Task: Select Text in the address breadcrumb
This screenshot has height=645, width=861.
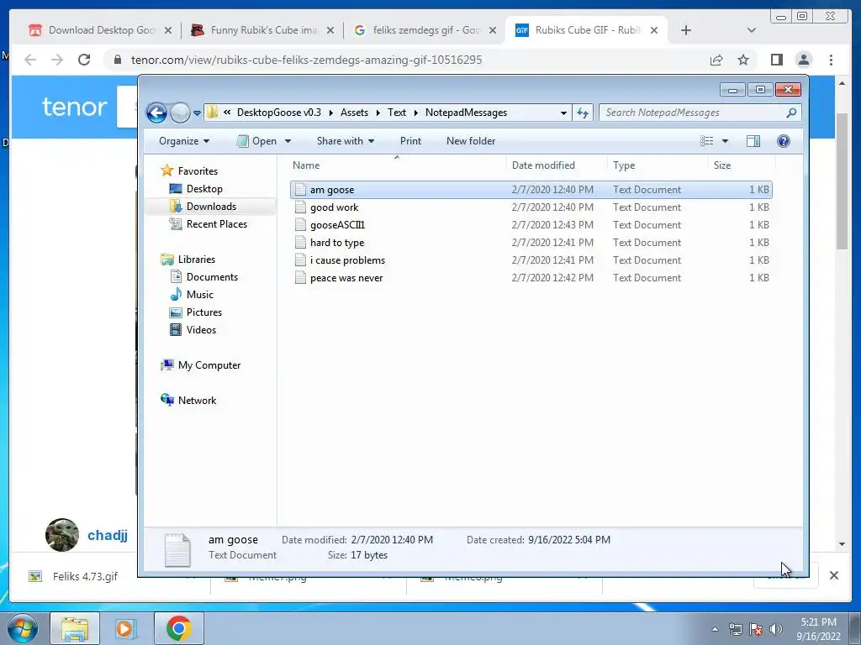Action: pos(397,113)
